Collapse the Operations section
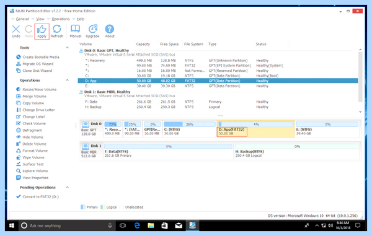This screenshot has width=372, height=236. click(x=68, y=81)
